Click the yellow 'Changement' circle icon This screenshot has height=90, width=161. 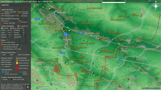point(18,26)
